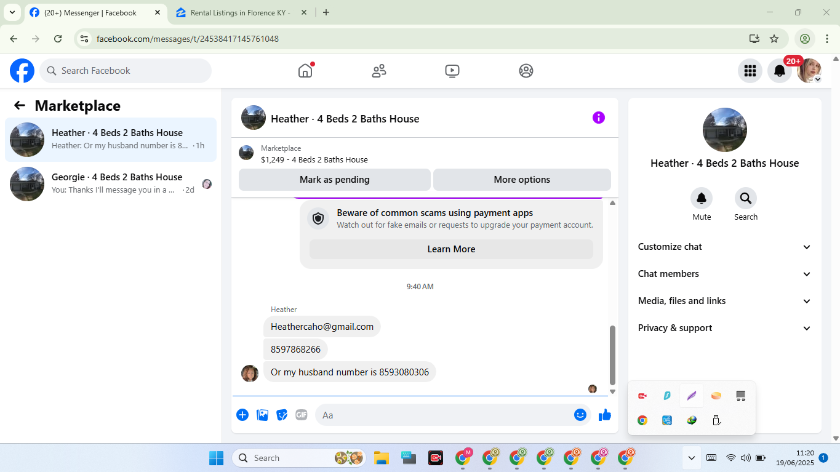Attach a photo using the image icon
The image size is (840, 472).
pyautogui.click(x=263, y=415)
